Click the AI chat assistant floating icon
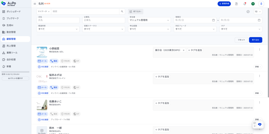The image size is (269, 134). pos(260,125)
